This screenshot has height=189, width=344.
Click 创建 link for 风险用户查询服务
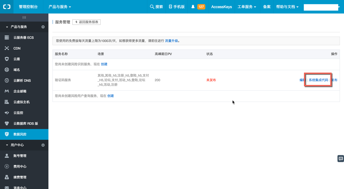110,96
